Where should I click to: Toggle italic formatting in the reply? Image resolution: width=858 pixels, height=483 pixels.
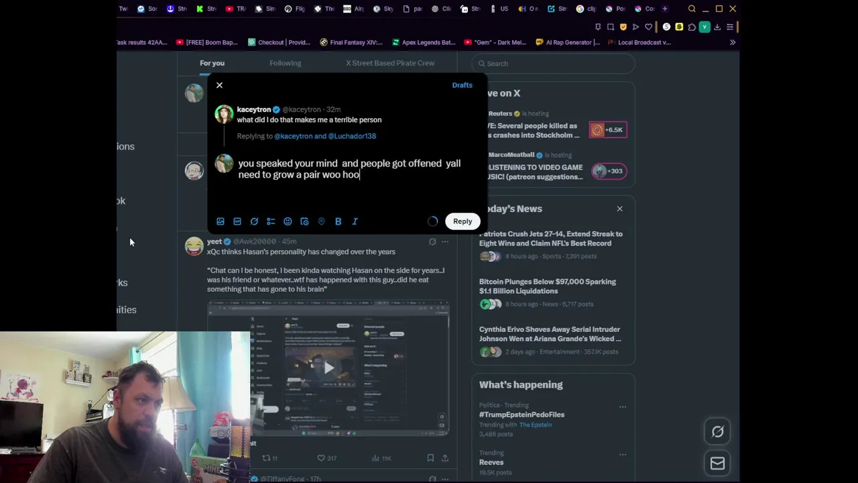(x=355, y=221)
